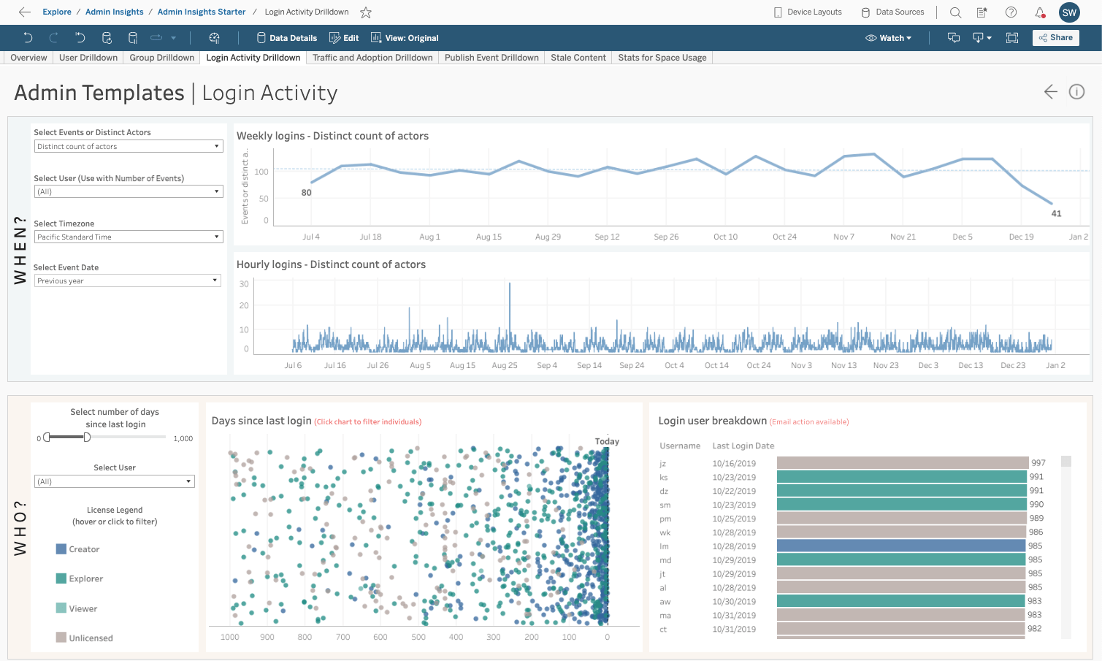Open Select Events or Distinct Actors dropdown
The image size is (1102, 661).
coord(128,146)
